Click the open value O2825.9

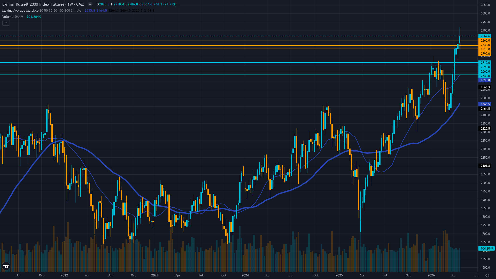pyautogui.click(x=103, y=4)
